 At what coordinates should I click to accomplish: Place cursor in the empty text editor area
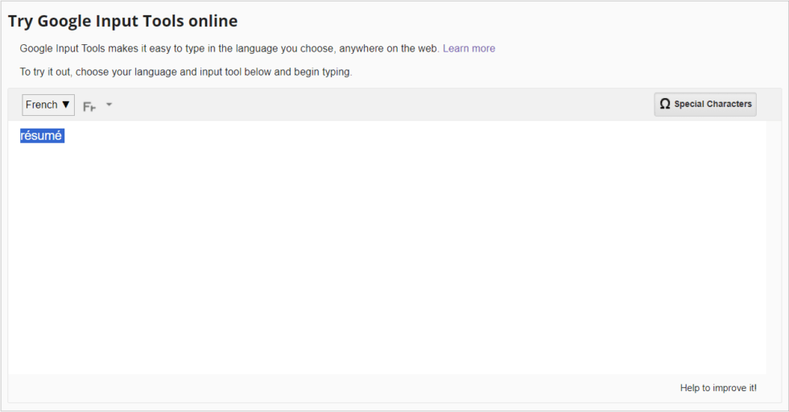(x=386, y=257)
